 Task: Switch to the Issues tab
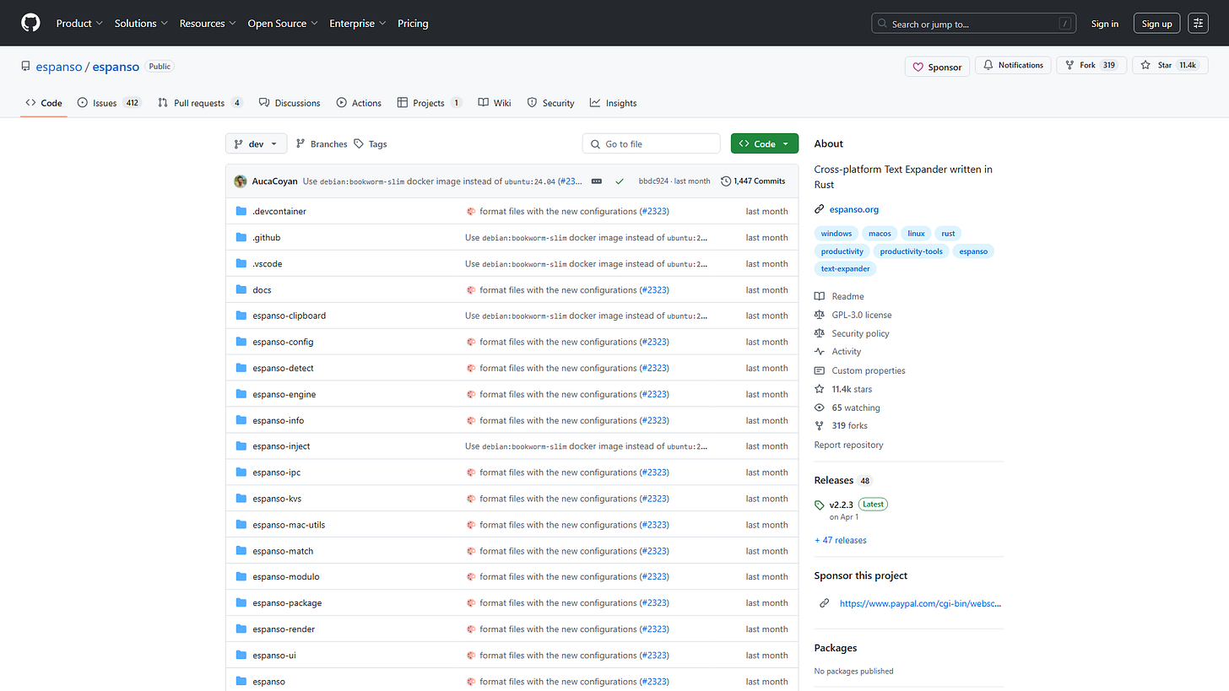(x=109, y=103)
